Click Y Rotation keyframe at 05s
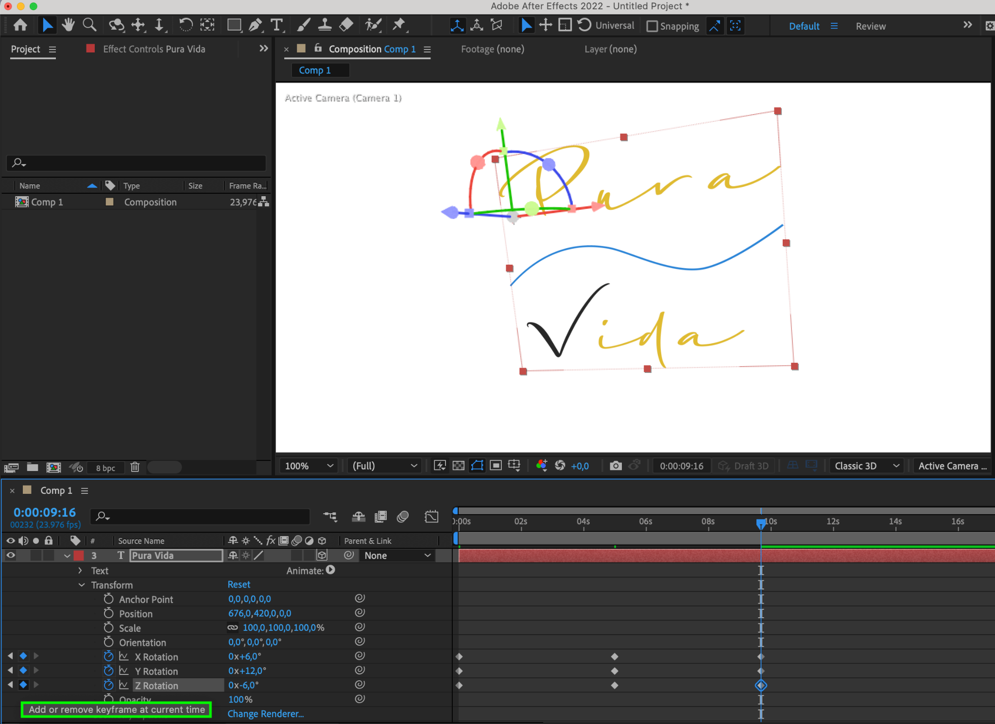This screenshot has width=995, height=724. (x=615, y=671)
